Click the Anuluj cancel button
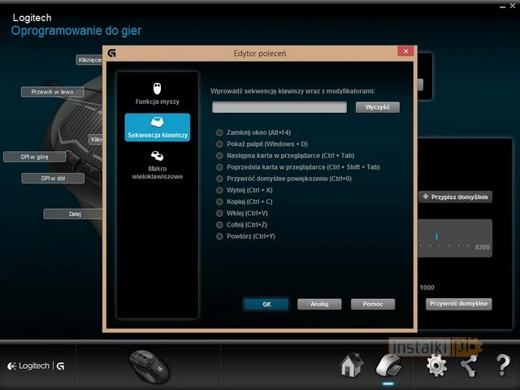Viewport: 520px width, 390px height. [319, 304]
